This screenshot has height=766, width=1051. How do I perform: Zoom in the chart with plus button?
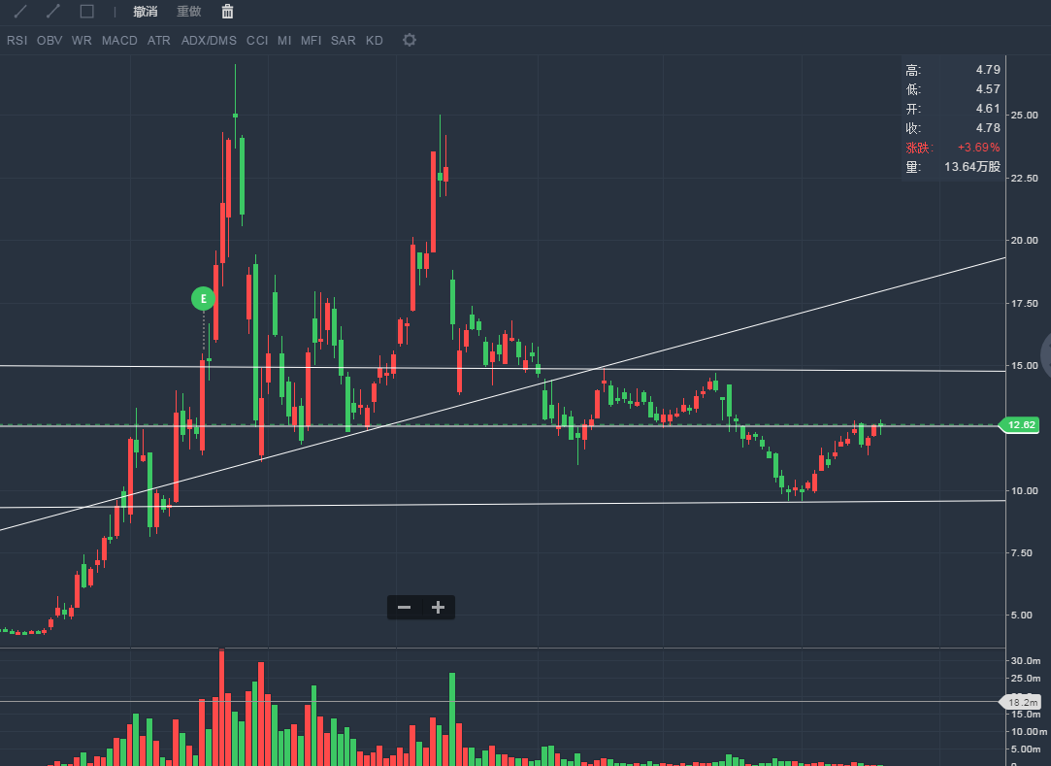(438, 607)
